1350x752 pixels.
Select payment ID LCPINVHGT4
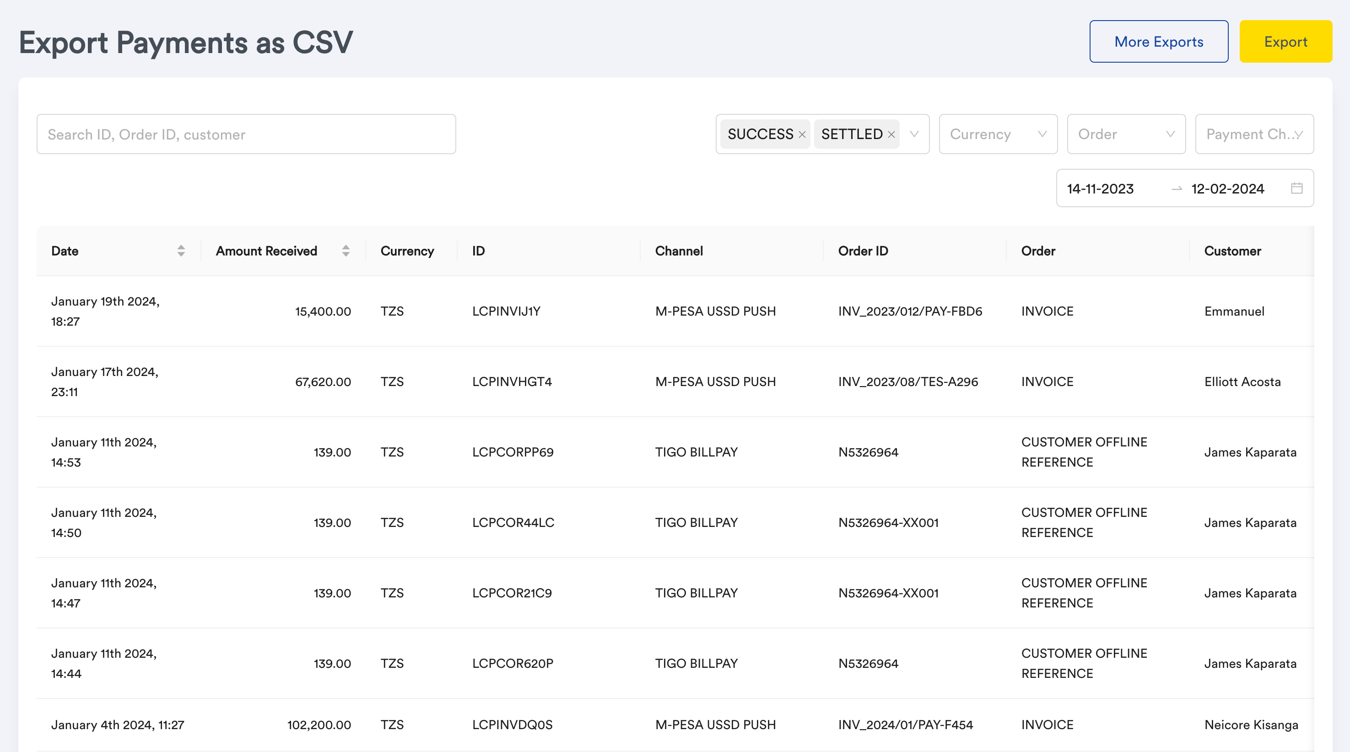point(512,382)
